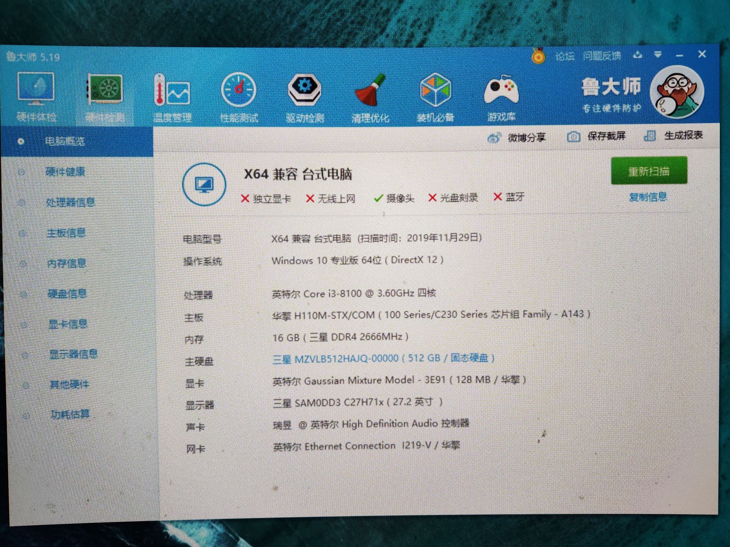
Task: Click the X64 兼容 台式电脑 heading
Action: coord(298,174)
